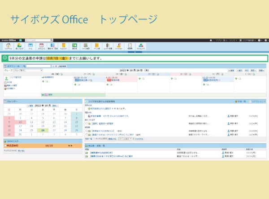269x199 pixels.
Task: Open the 営業会議 event on October 27
Action: coord(83,80)
